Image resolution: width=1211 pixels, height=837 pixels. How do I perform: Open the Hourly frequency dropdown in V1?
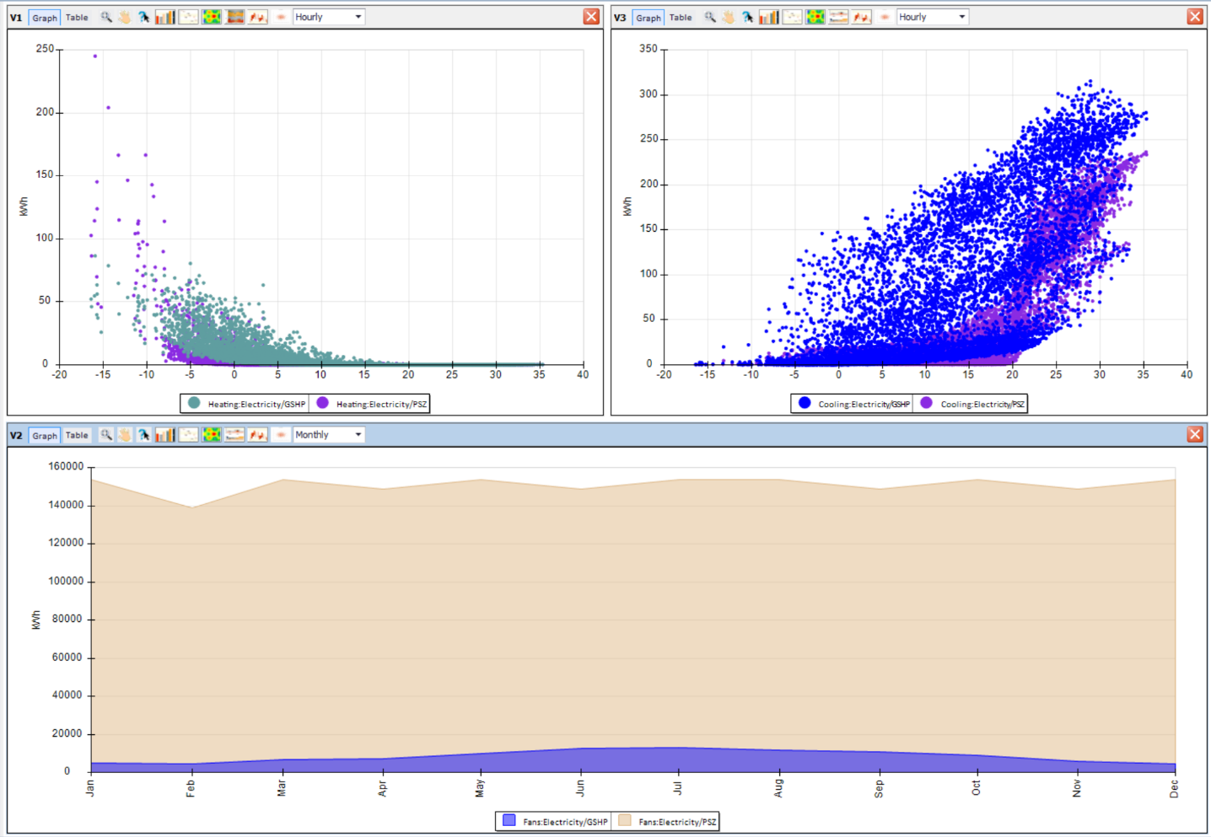pyautogui.click(x=329, y=17)
